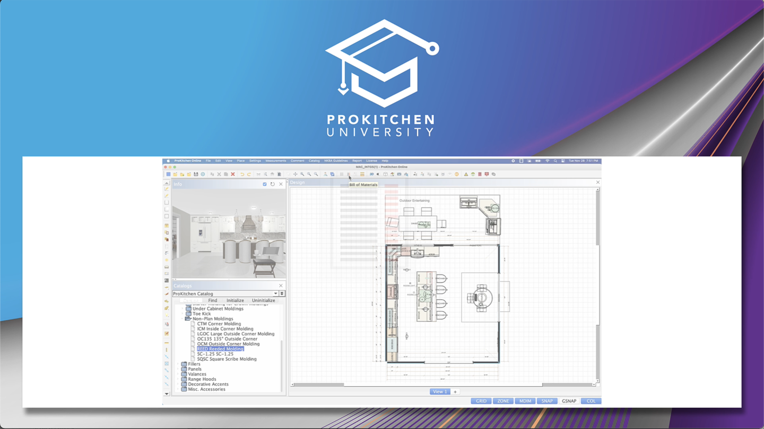Viewport: 764px width, 429px height.
Task: Close the Catalogs panel
Action: pyautogui.click(x=281, y=286)
